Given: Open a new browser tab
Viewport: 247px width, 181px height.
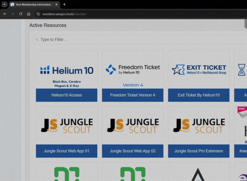Looking at the screenshot, I should tap(64, 4).
